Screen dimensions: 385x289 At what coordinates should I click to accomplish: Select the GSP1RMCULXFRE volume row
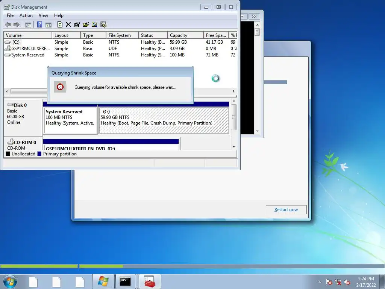pos(120,49)
